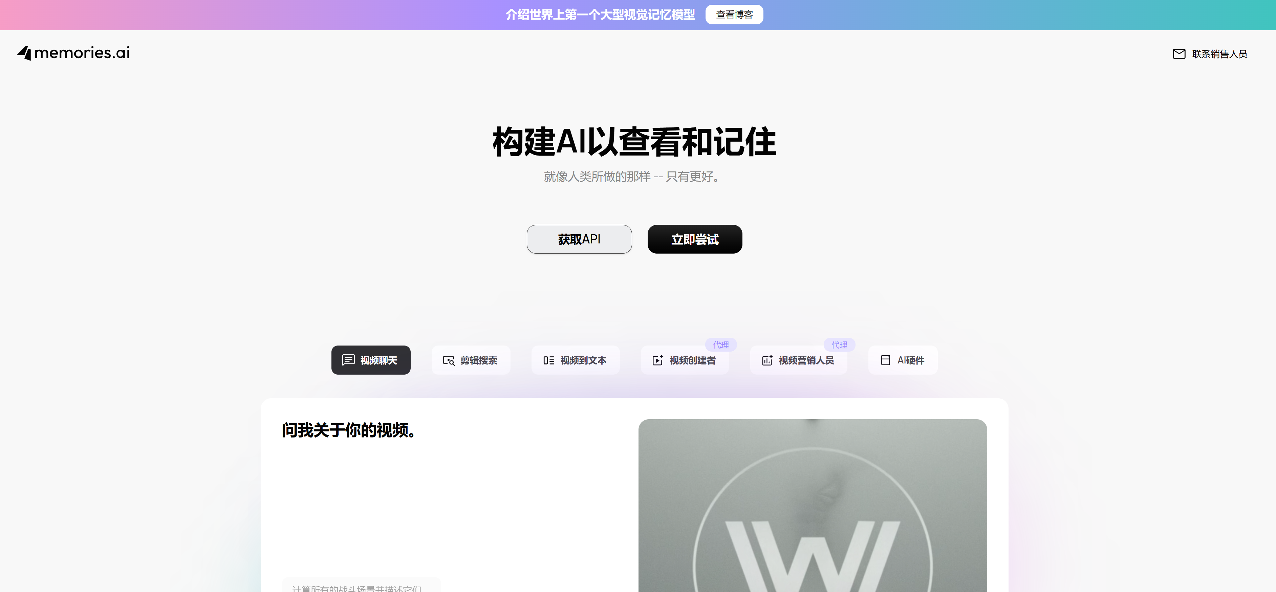Click banner text 介绍世界上第一个大型视觉记忆模型

(600, 15)
